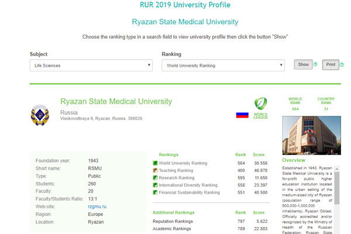Click the Financial Sustainability Ranking row icon
The width and height of the screenshot is (351, 234).
point(155,192)
